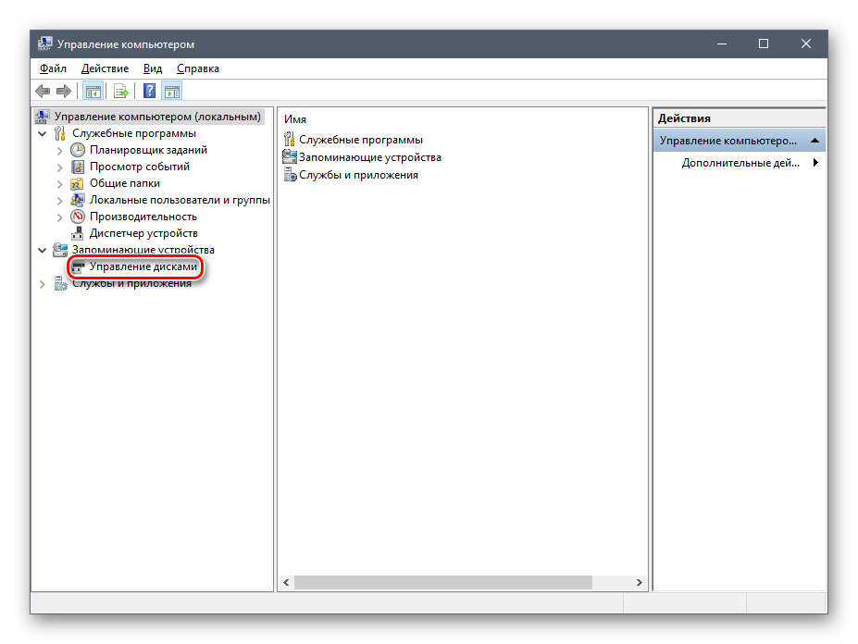
Task: Maximize the Управление компьютером window
Action: pyautogui.click(x=764, y=43)
